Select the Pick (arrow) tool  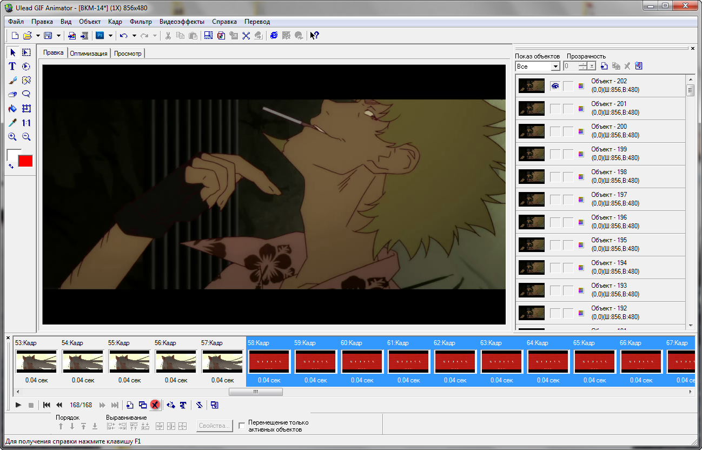(12, 52)
